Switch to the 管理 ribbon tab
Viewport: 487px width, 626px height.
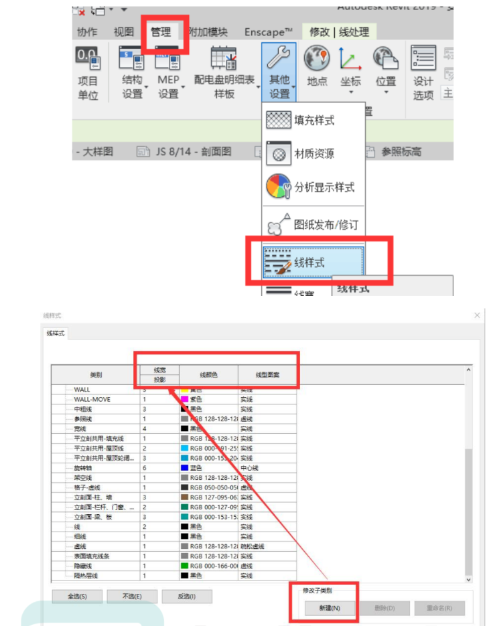[x=161, y=31]
